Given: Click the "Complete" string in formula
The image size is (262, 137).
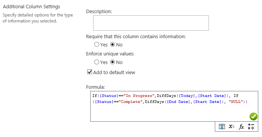Looking at the screenshot, I should [131, 102].
